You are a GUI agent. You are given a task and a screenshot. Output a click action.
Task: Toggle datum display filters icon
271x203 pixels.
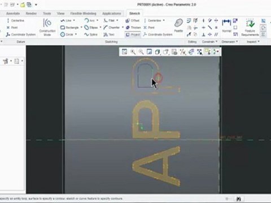tap(183, 52)
